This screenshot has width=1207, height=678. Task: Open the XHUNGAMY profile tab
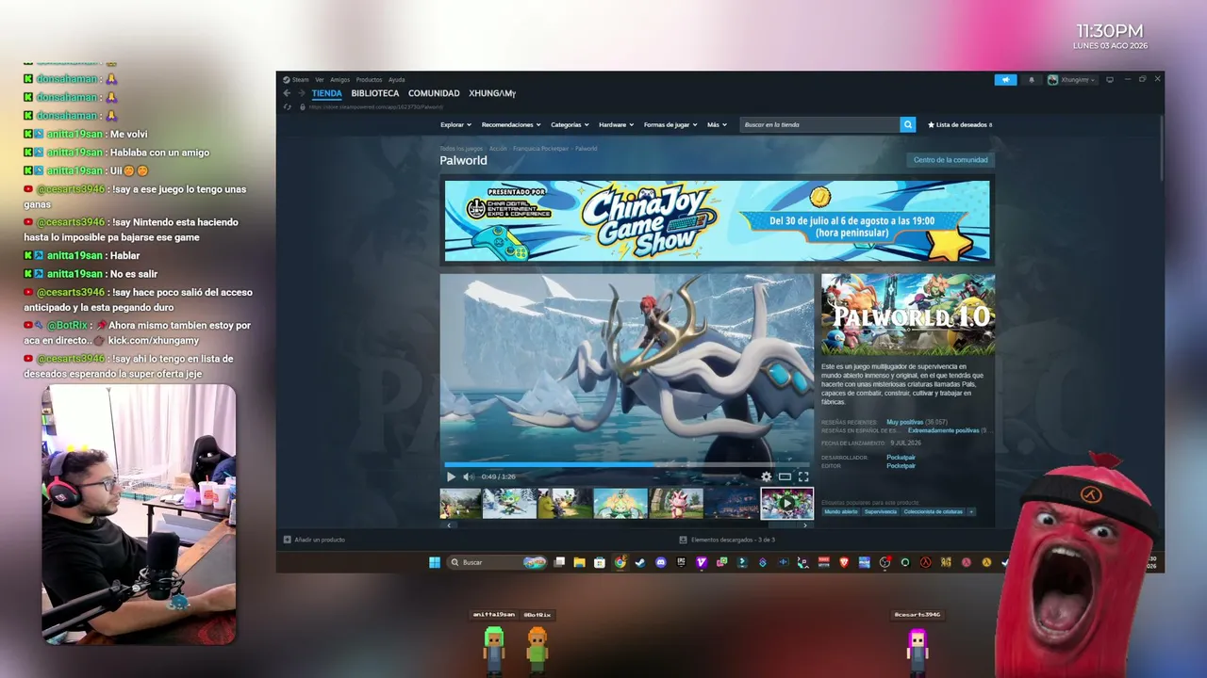(x=492, y=93)
